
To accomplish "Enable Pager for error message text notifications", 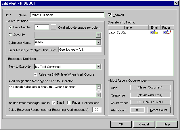I will point(69,103).
